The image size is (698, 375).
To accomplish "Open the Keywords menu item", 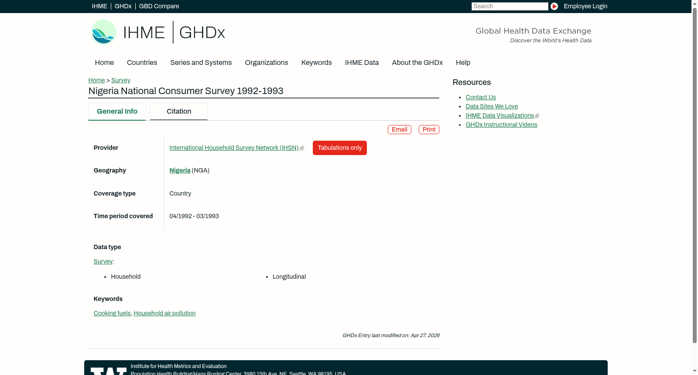I will tap(316, 63).
